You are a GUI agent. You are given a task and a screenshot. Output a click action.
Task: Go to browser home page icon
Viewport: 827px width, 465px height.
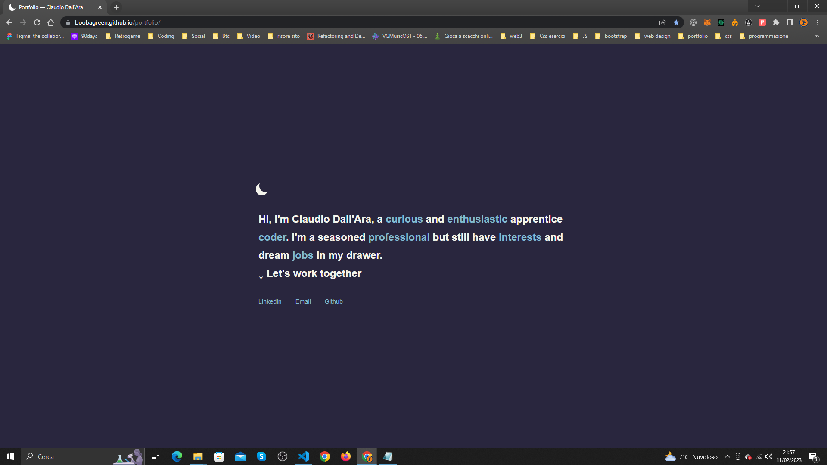tap(51, 22)
